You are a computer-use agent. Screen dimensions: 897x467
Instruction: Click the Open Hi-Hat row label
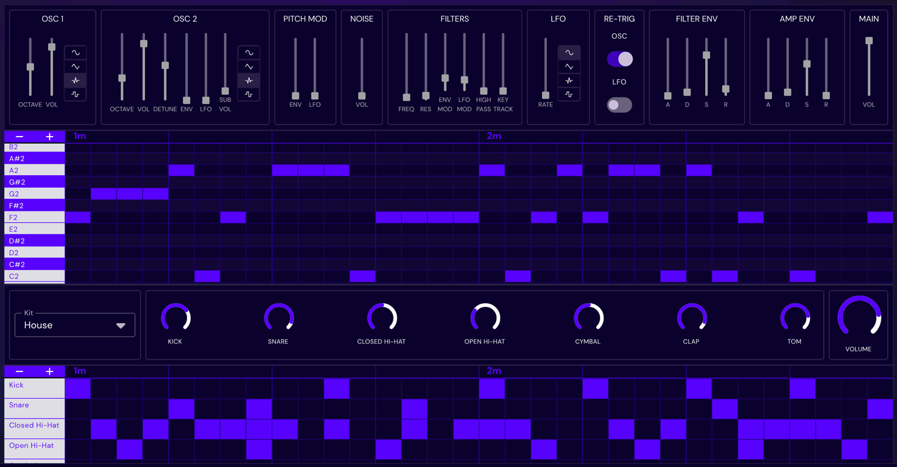coord(34,449)
